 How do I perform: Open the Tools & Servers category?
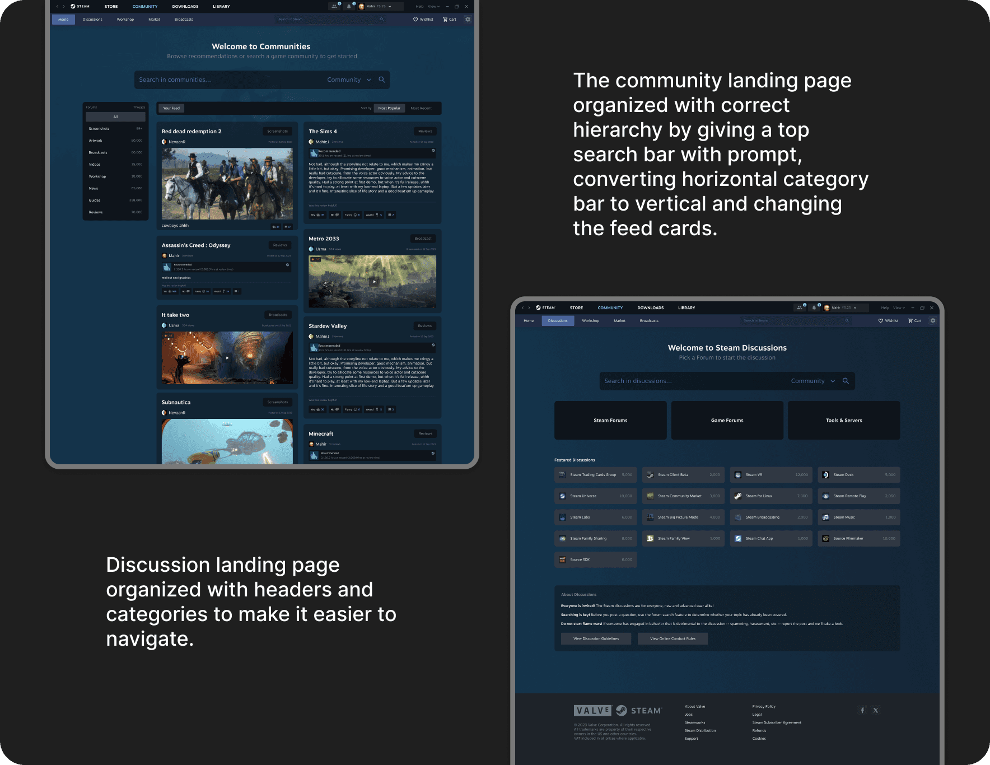tap(844, 420)
